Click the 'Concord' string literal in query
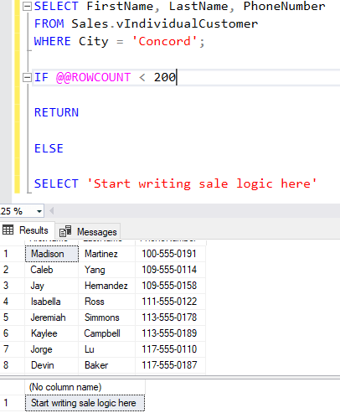340x413 pixels. (x=165, y=41)
